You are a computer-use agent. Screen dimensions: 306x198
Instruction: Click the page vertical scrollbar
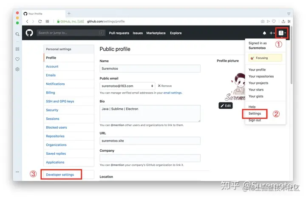tap(292, 56)
